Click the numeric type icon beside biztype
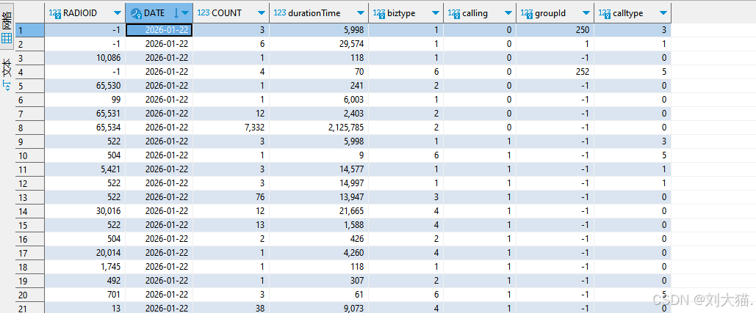This screenshot has width=756, height=313. click(x=379, y=13)
